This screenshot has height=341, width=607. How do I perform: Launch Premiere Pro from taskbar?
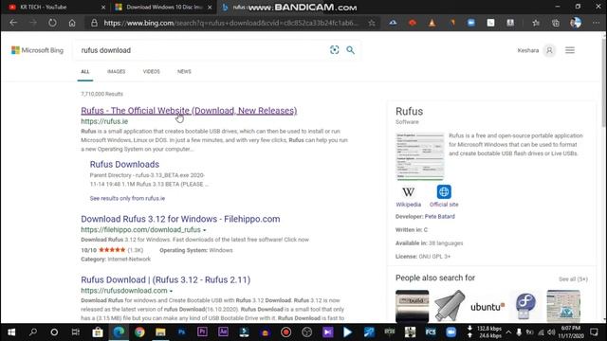coord(202,332)
